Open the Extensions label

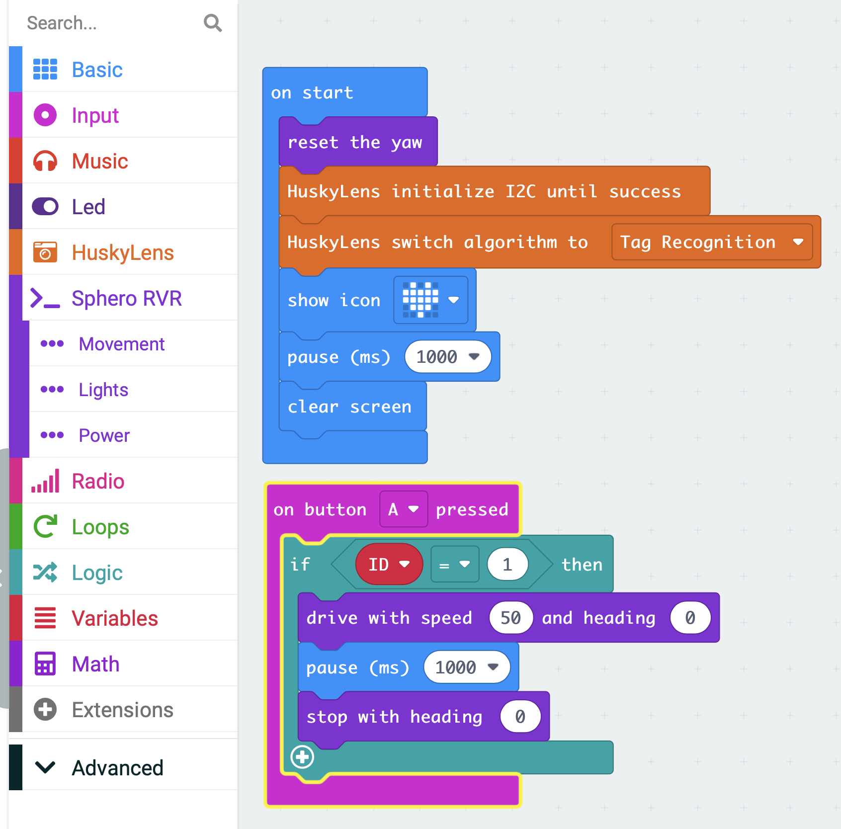tap(123, 710)
